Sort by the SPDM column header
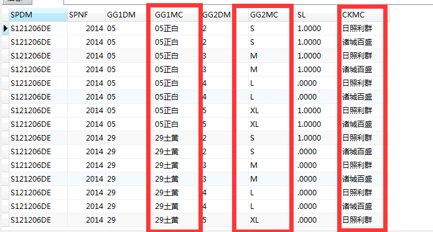433x232 pixels. tap(38, 15)
